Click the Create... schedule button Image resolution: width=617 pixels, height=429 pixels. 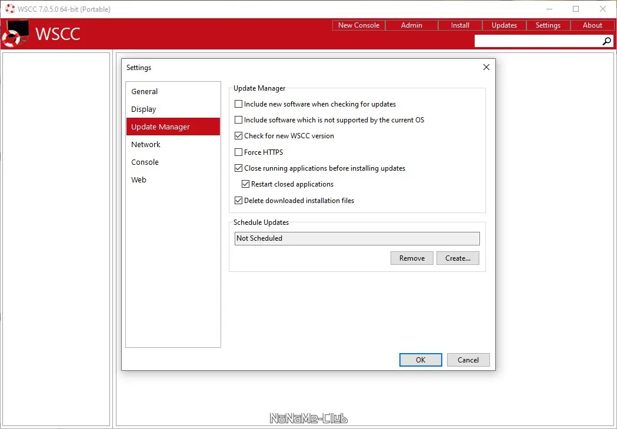pos(458,258)
